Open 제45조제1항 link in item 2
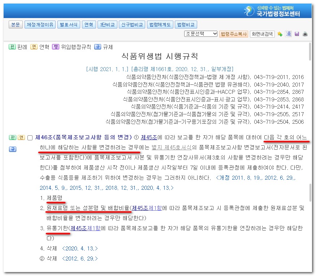316x276 pixels. 147,208
